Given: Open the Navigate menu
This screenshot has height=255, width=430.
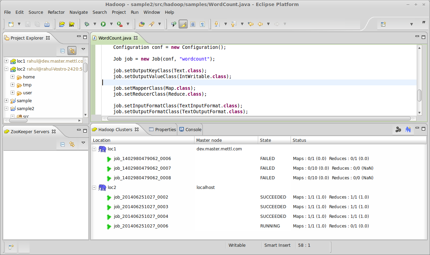Looking at the screenshot, I should pos(79,12).
